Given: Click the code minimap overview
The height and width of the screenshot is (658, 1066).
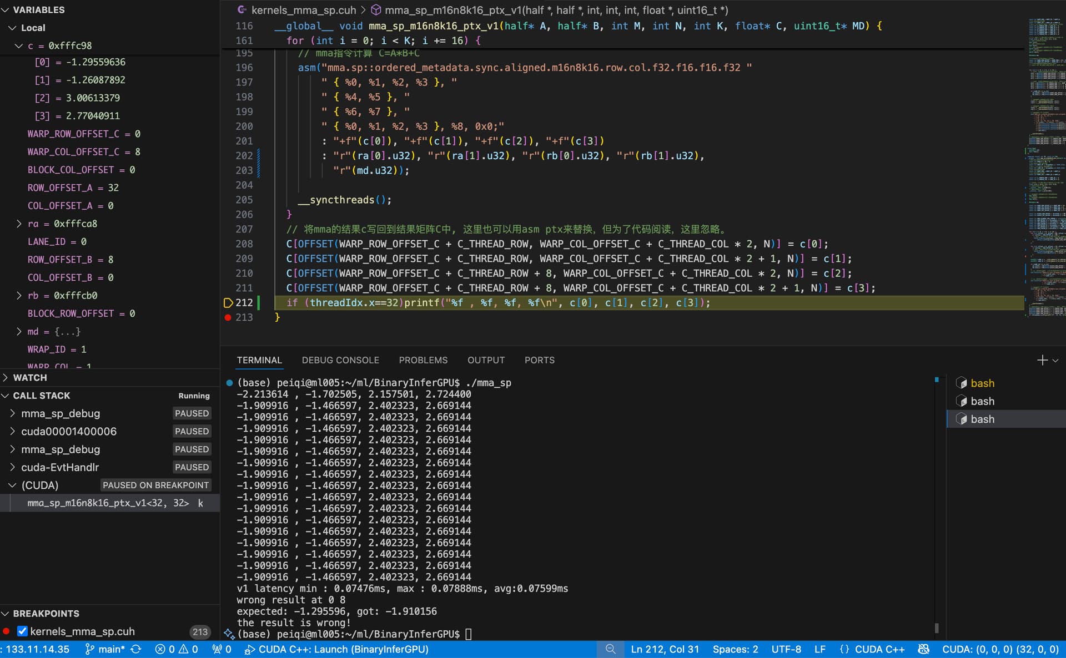Looking at the screenshot, I should [1045, 166].
